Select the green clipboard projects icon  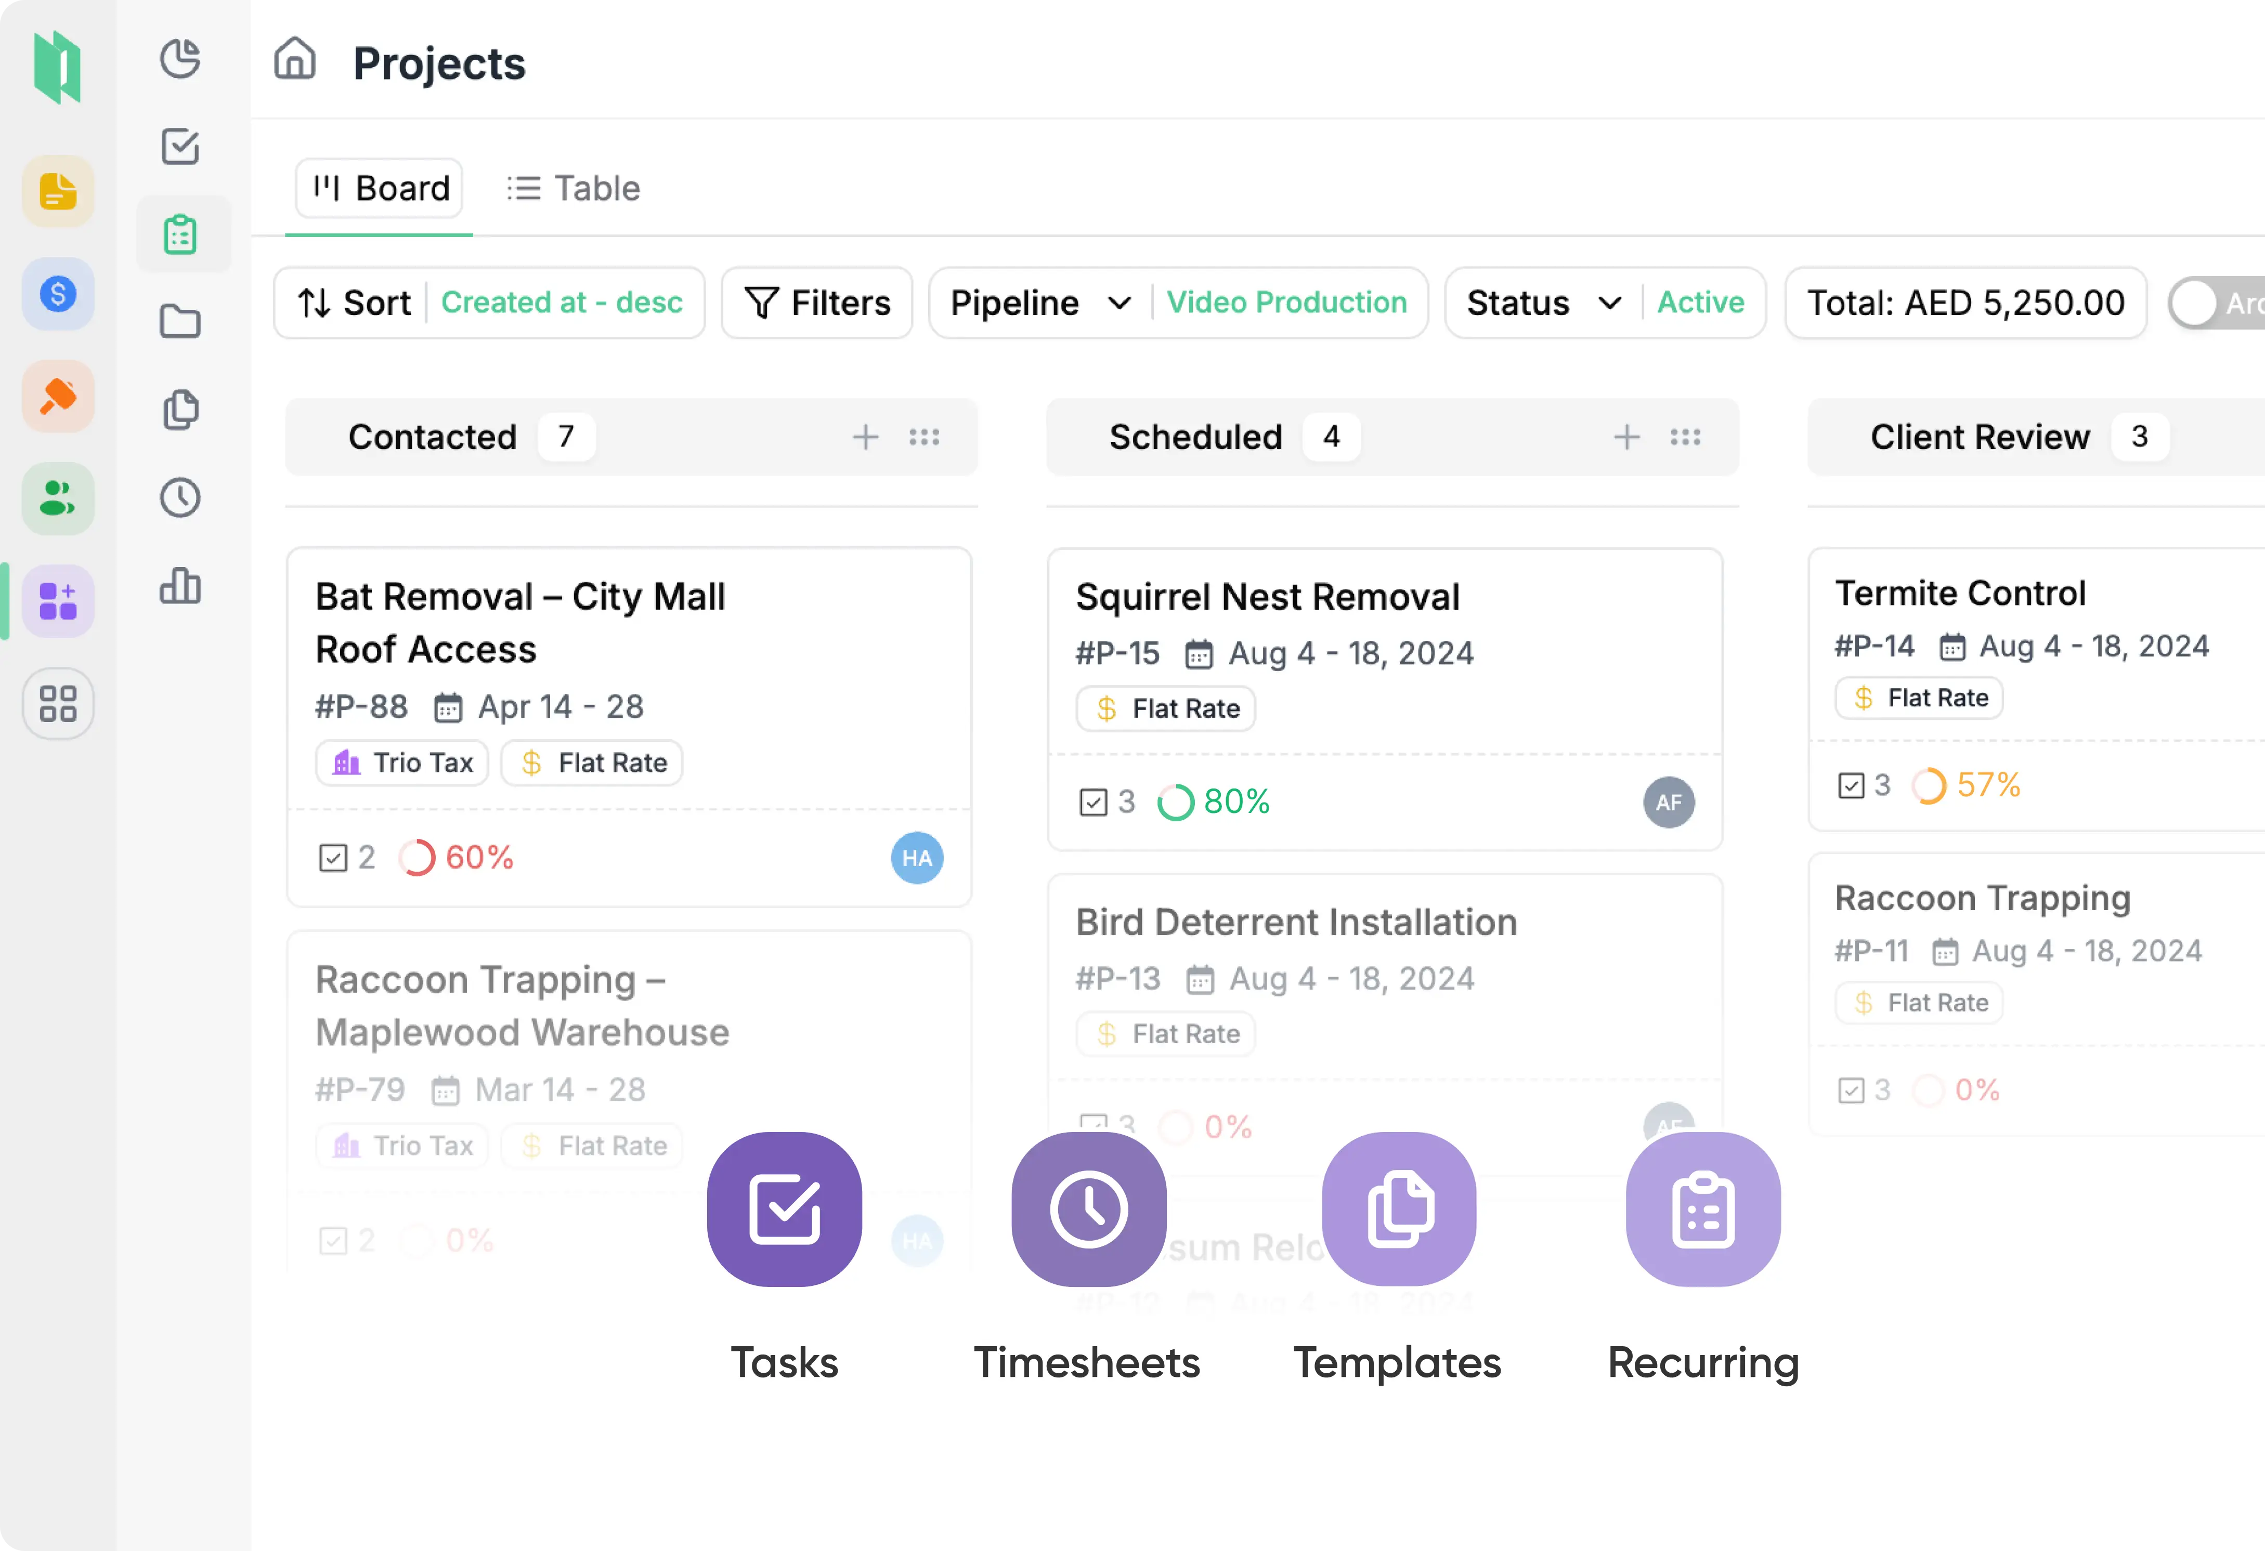pyautogui.click(x=180, y=235)
